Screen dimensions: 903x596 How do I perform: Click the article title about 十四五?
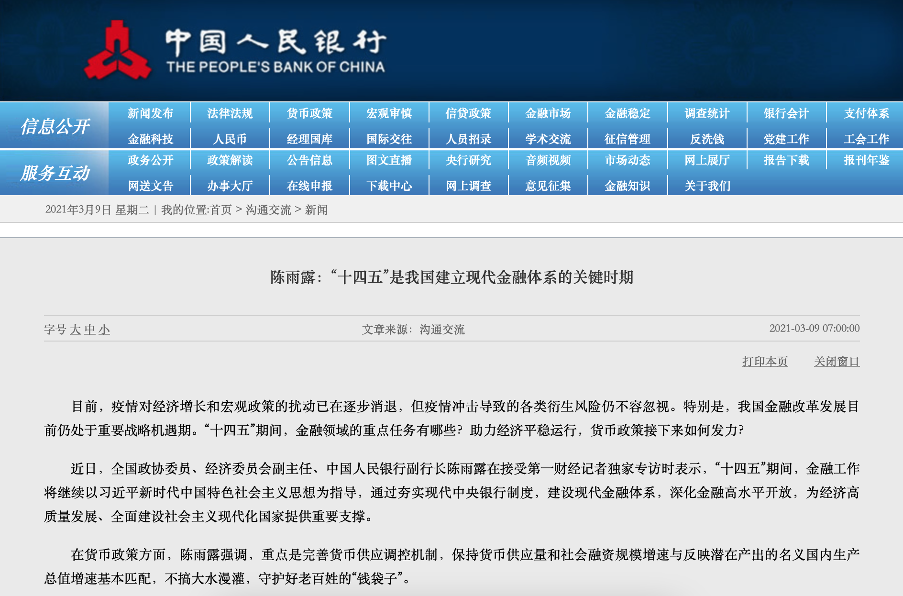(x=451, y=277)
